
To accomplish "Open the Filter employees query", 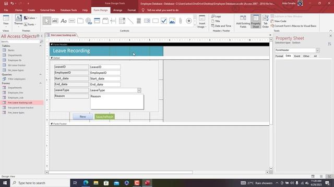I will pos(17,79).
